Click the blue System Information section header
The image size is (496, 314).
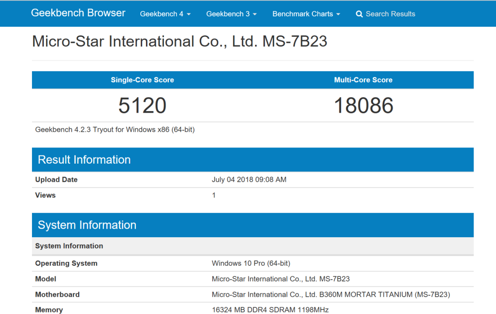point(253,225)
